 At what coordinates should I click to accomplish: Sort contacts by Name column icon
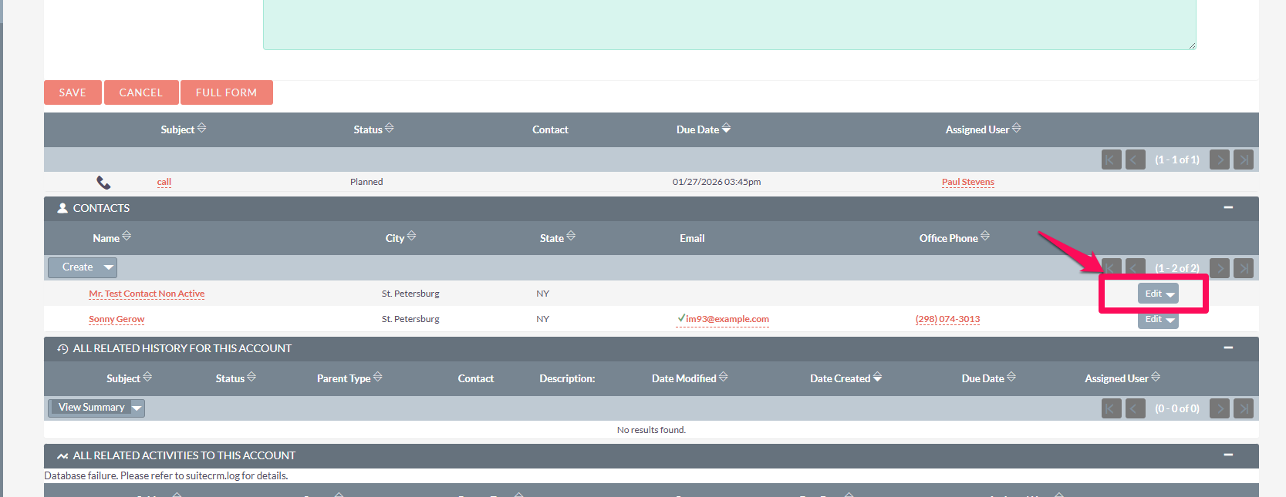click(x=127, y=237)
